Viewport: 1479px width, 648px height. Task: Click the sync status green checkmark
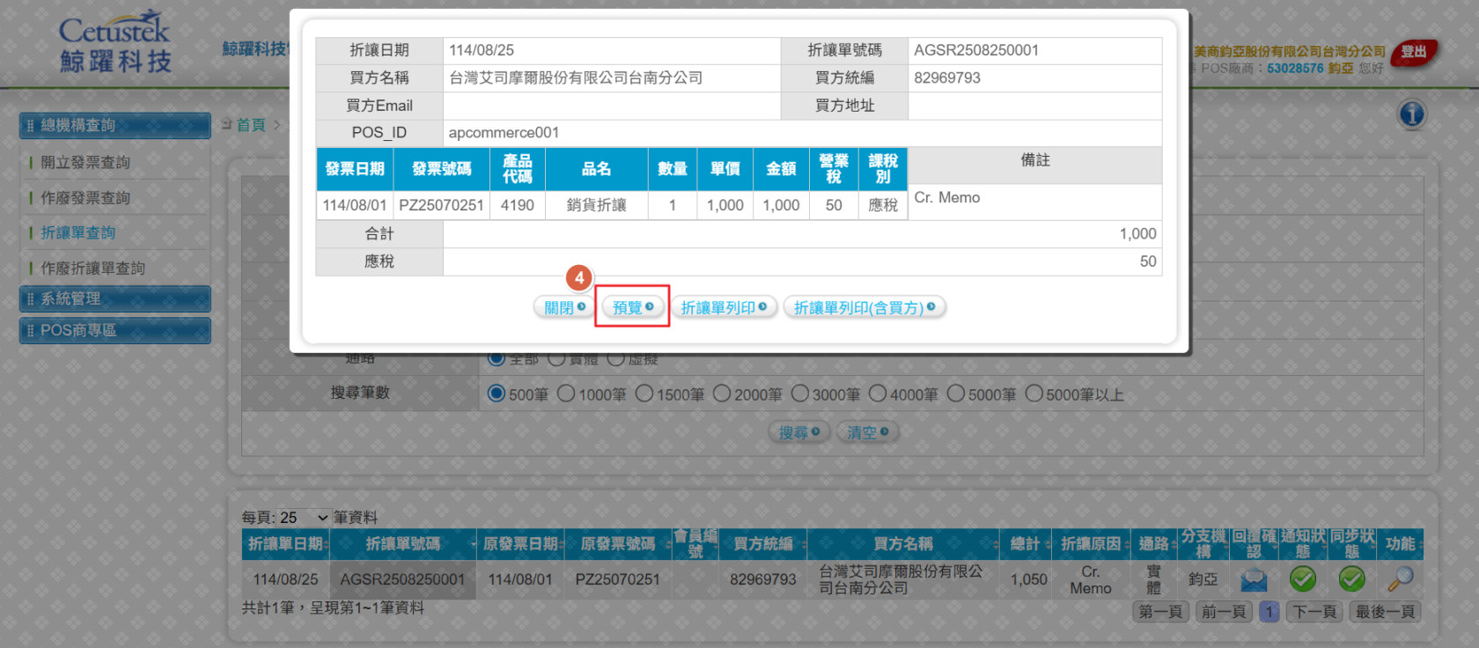tap(1351, 578)
